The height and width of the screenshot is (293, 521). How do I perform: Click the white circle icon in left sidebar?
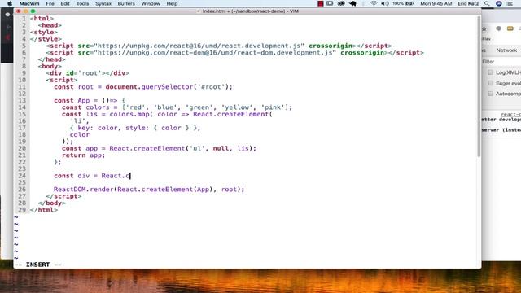(x=7, y=15)
